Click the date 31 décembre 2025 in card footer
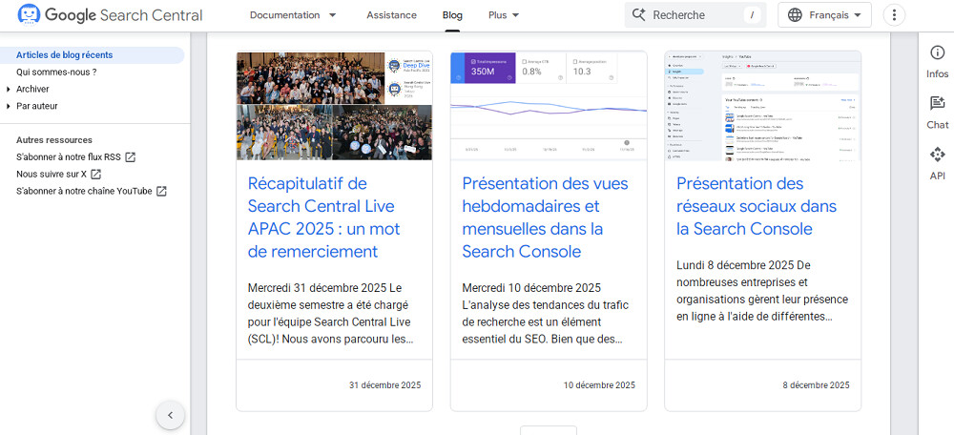The height and width of the screenshot is (435, 954). [384, 385]
